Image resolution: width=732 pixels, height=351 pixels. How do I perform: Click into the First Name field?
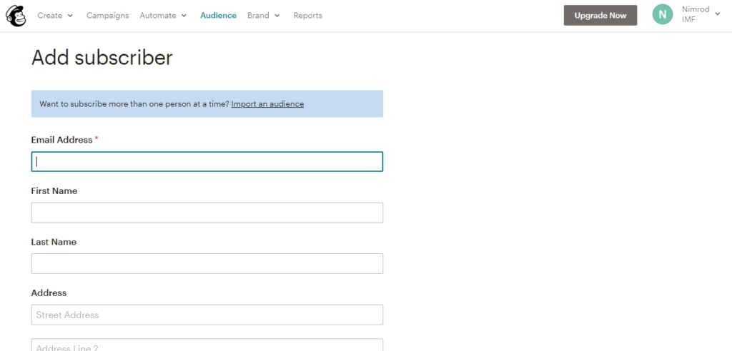pos(207,213)
